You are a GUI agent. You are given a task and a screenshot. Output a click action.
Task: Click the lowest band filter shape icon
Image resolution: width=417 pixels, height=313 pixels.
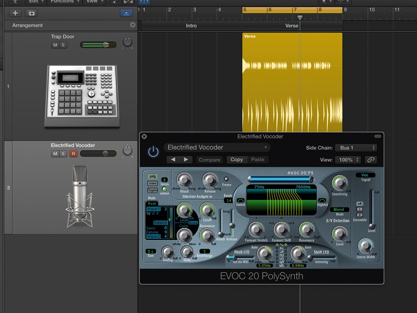pyautogui.click(x=240, y=200)
